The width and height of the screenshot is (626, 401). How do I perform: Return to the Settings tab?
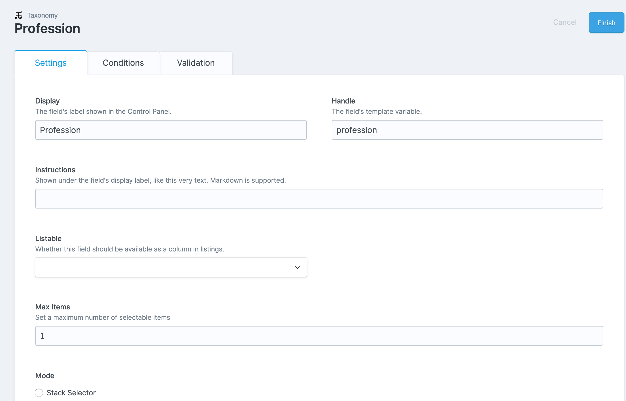pos(51,63)
